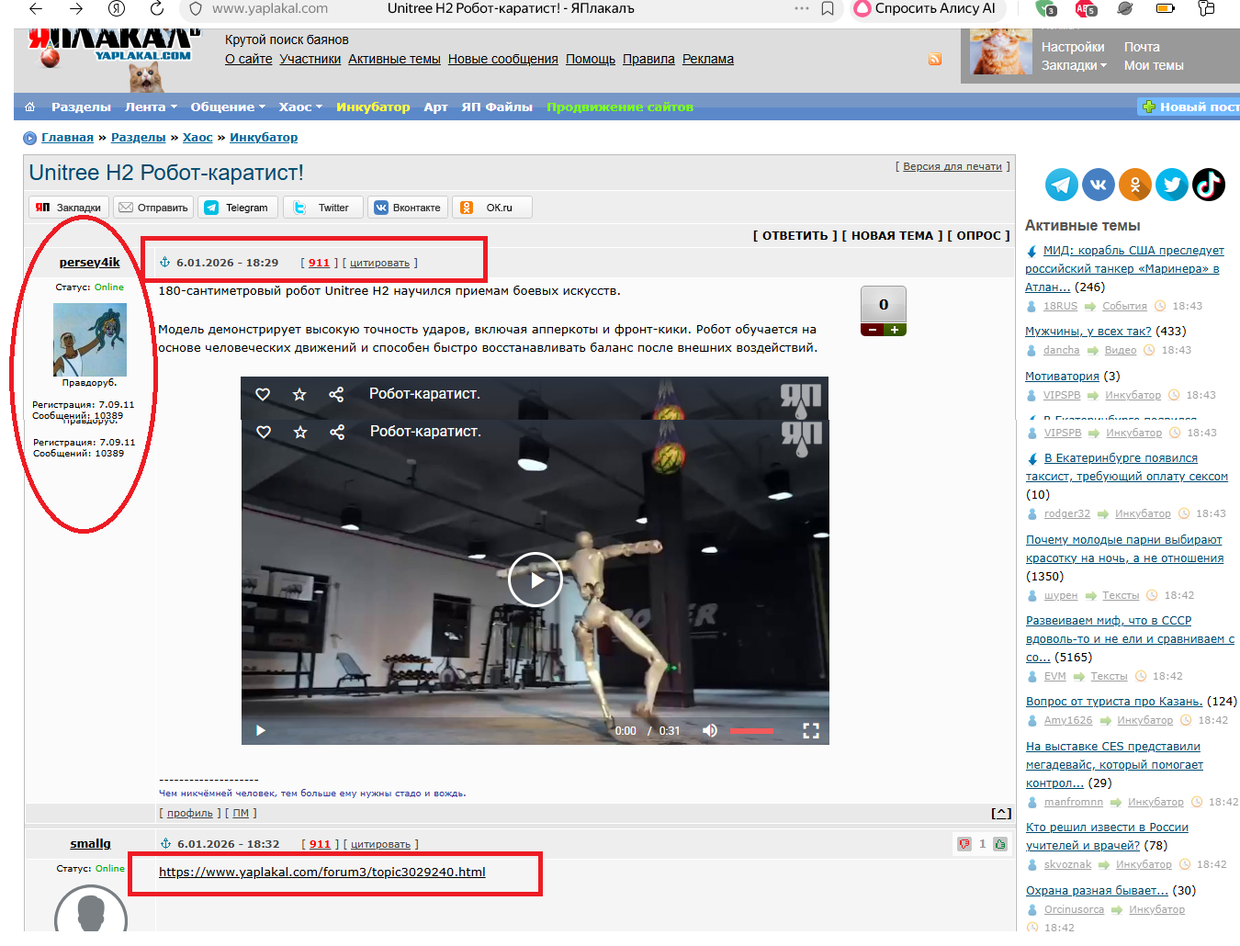Image resolution: width=1240 pixels, height=946 pixels.
Task: Open the Хаос dropdown in the navbar
Action: tap(301, 107)
